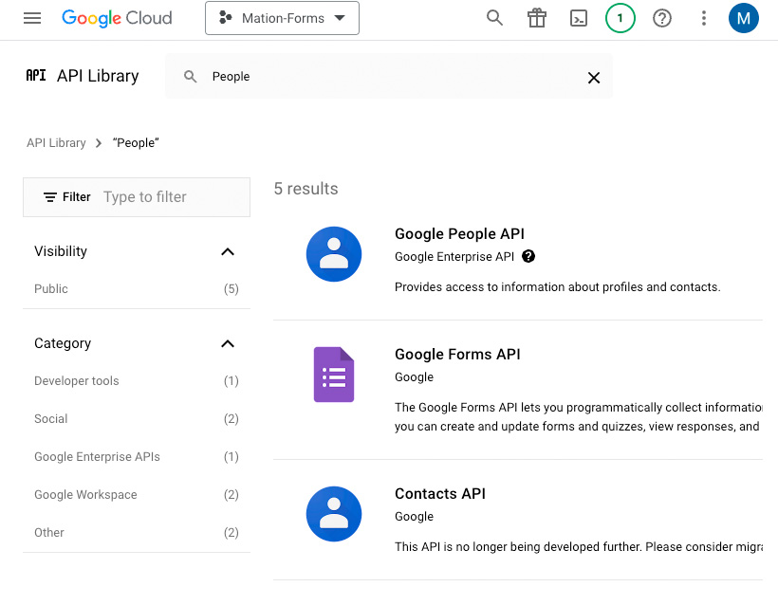Open the main navigation hamburger menu

click(x=32, y=18)
